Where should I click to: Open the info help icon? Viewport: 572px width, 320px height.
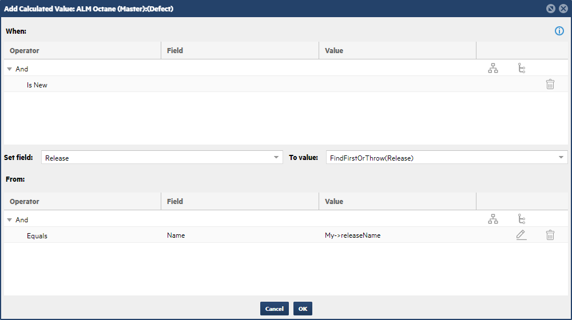click(x=559, y=31)
